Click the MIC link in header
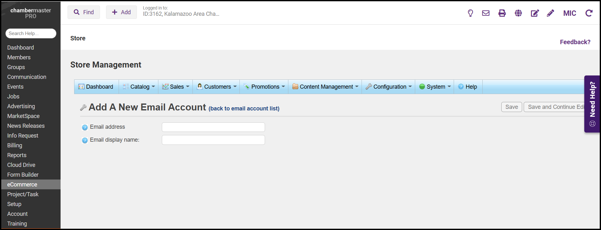The width and height of the screenshot is (601, 230). point(570,13)
